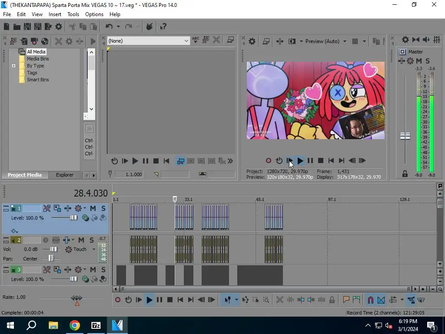445x334 pixels.
Task: Mute video track 3
Action: [x=93, y=270]
